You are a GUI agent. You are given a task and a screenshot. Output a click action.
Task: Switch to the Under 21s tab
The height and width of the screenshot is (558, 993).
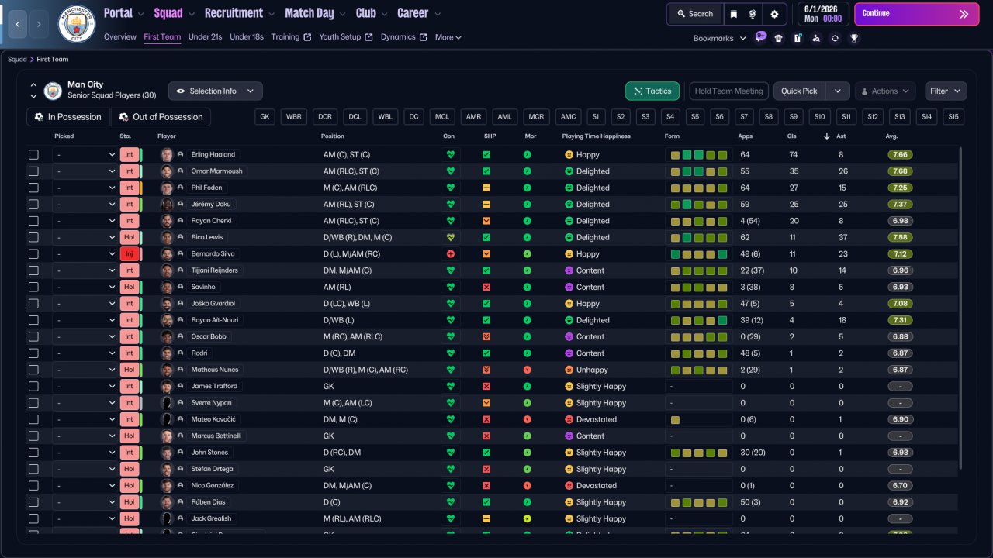click(x=205, y=37)
